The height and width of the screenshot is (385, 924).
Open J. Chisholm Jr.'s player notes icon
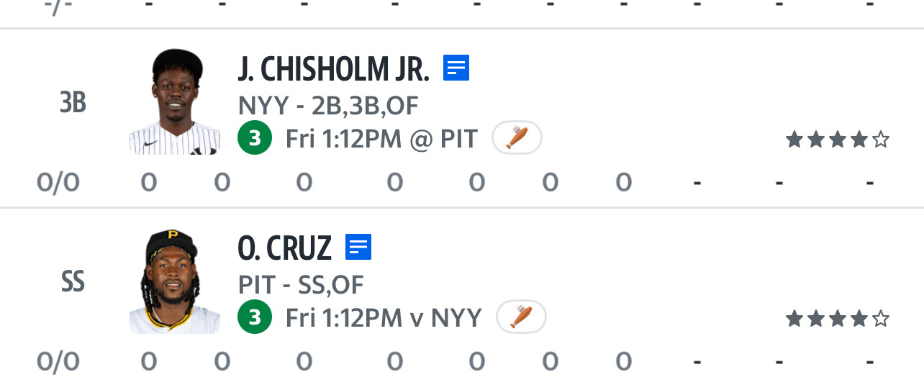(456, 68)
